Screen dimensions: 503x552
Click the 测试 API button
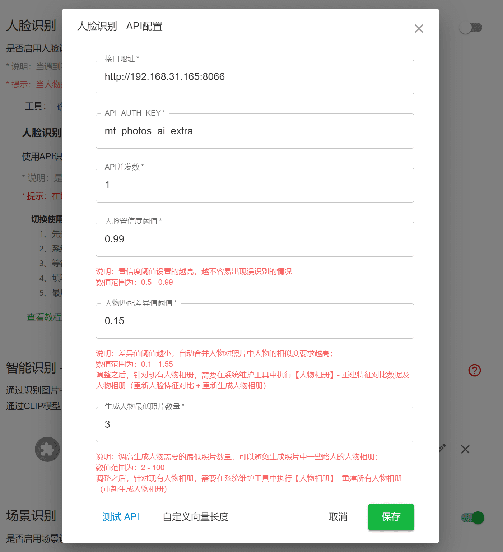(x=121, y=517)
